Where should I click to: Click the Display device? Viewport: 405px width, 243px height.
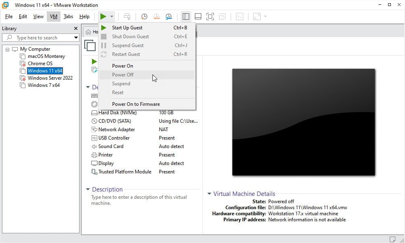pos(106,163)
